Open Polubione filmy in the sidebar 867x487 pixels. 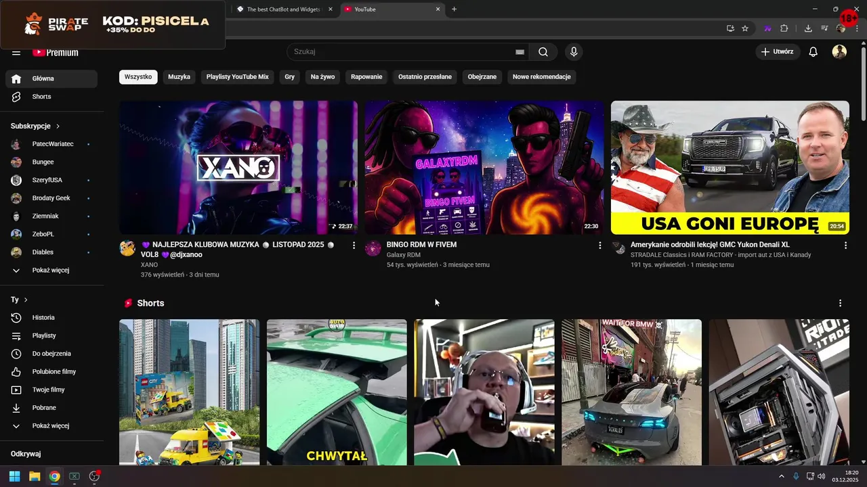point(51,371)
